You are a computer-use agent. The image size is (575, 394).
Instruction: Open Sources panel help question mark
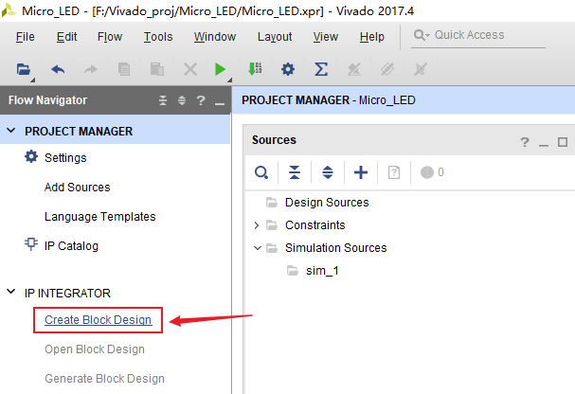pos(525,141)
